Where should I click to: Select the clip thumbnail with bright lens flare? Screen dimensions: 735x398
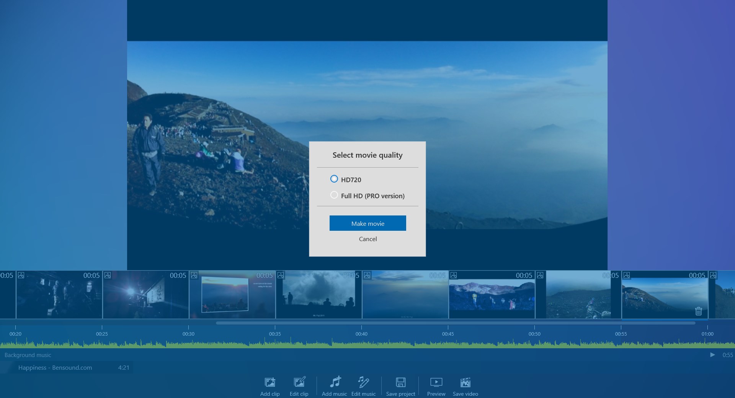pos(146,295)
